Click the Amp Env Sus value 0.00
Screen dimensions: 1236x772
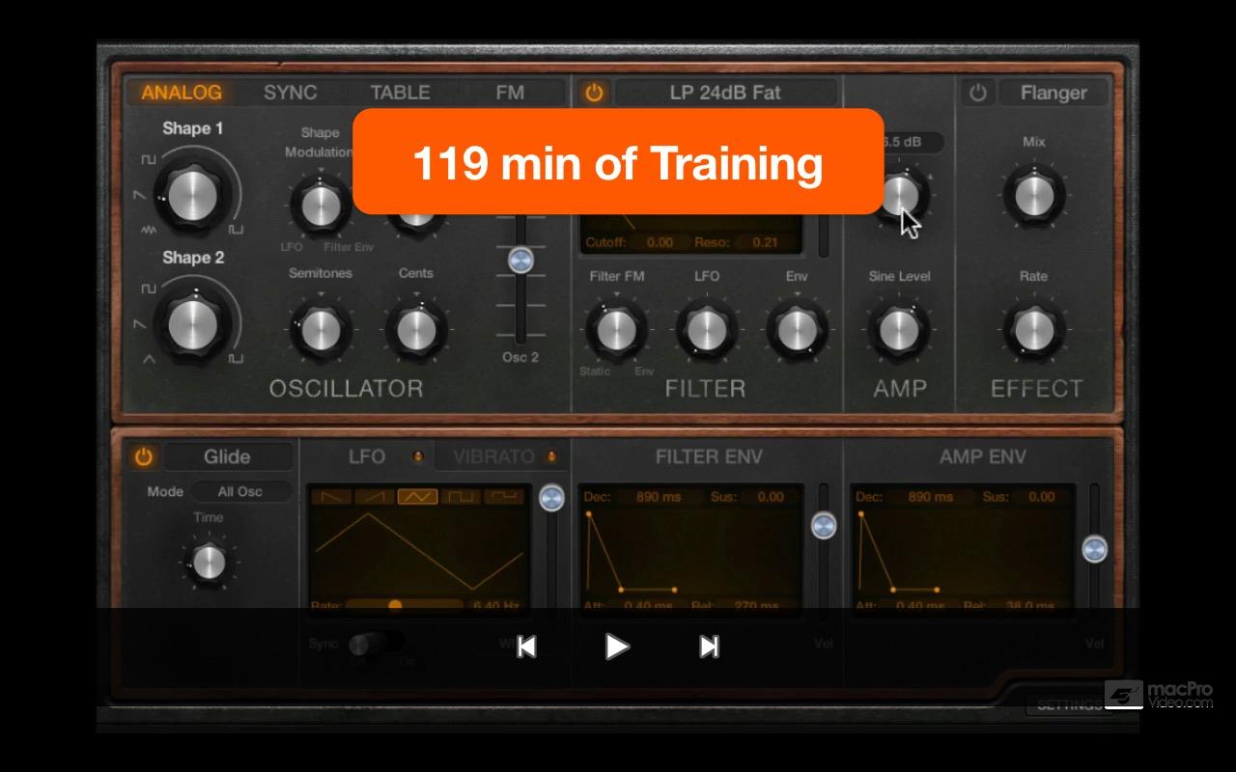(1041, 497)
